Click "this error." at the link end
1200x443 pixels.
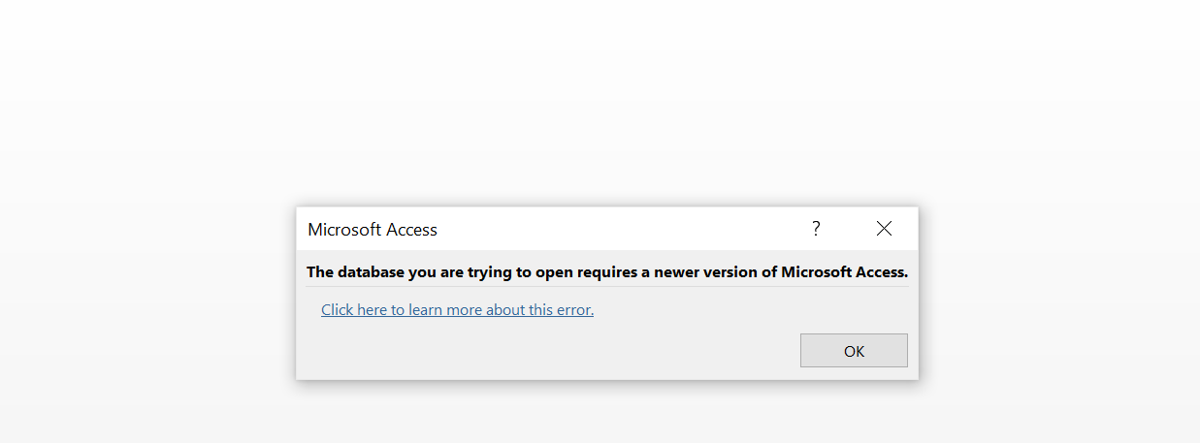tap(561, 310)
